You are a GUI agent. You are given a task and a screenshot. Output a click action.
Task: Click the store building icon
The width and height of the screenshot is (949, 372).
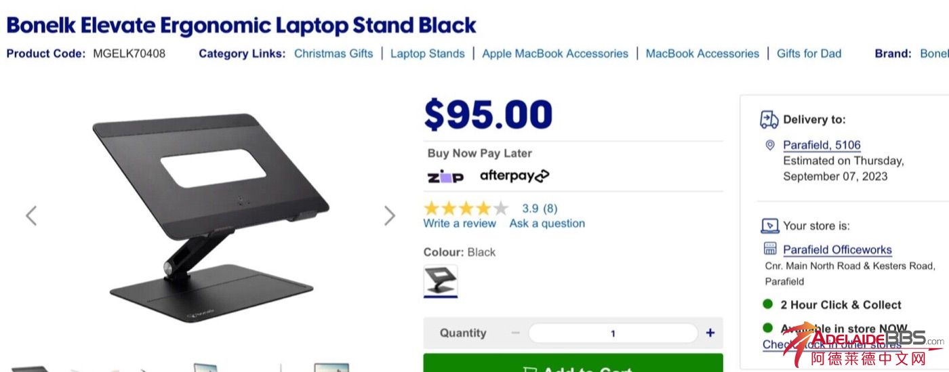coord(769,249)
